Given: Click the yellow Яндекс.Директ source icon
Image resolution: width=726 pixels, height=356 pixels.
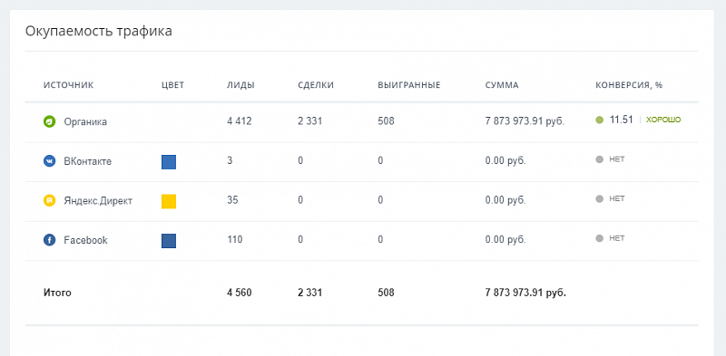Looking at the screenshot, I should [x=50, y=201].
